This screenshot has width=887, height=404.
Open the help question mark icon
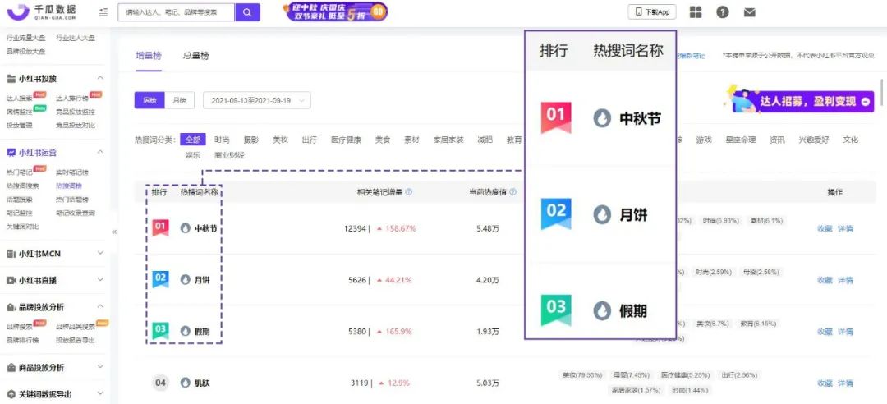click(723, 11)
